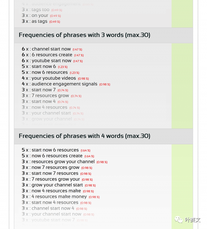Image resolution: width=207 pixels, height=229 pixels.
Task: Click the 叶赛文 account name text
Action: tap(192, 220)
